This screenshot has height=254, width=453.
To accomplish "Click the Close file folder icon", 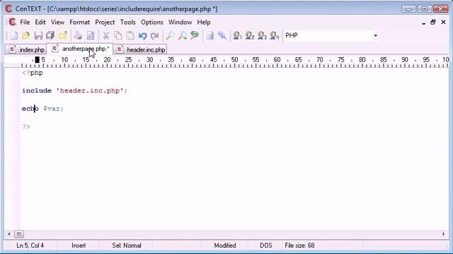I will pos(63,35).
